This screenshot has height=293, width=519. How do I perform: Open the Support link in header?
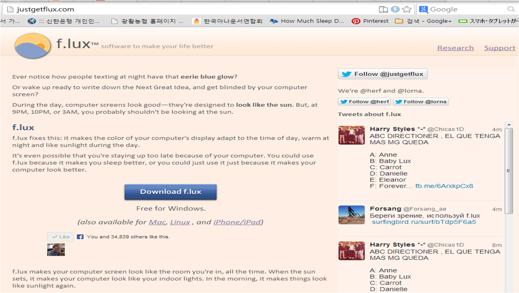(500, 48)
